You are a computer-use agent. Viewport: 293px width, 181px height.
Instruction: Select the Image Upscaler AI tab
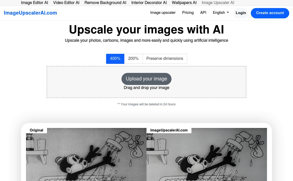218,3
